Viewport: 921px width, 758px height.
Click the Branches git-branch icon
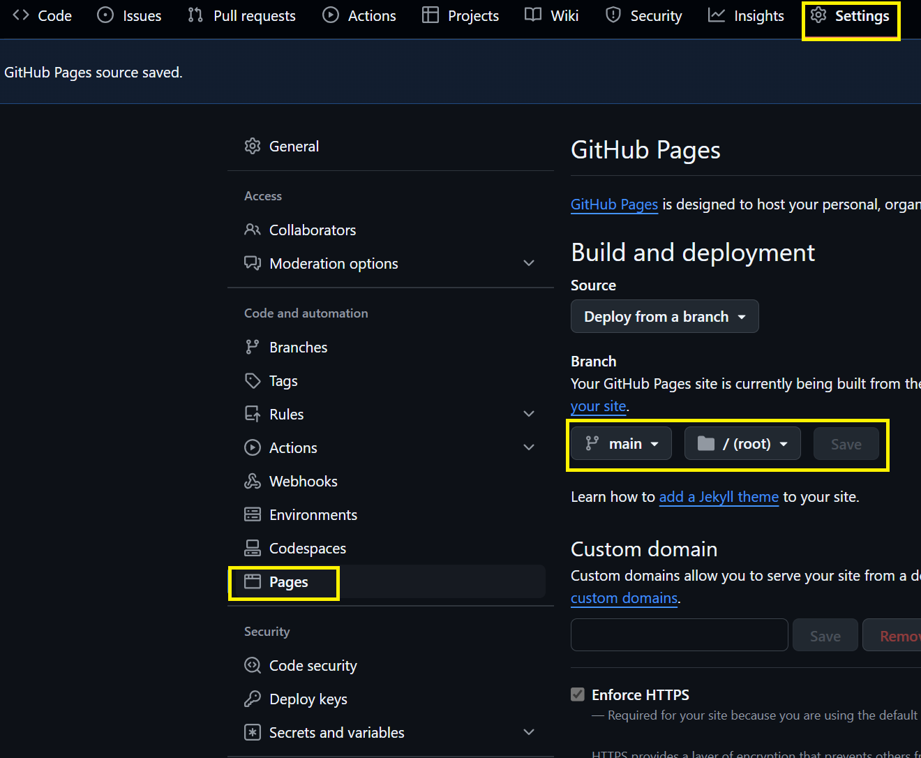(x=253, y=347)
